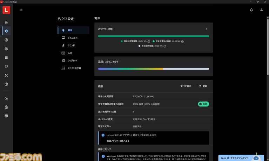
Task: Open the Home icon in left sidebar
Action: (6, 22)
